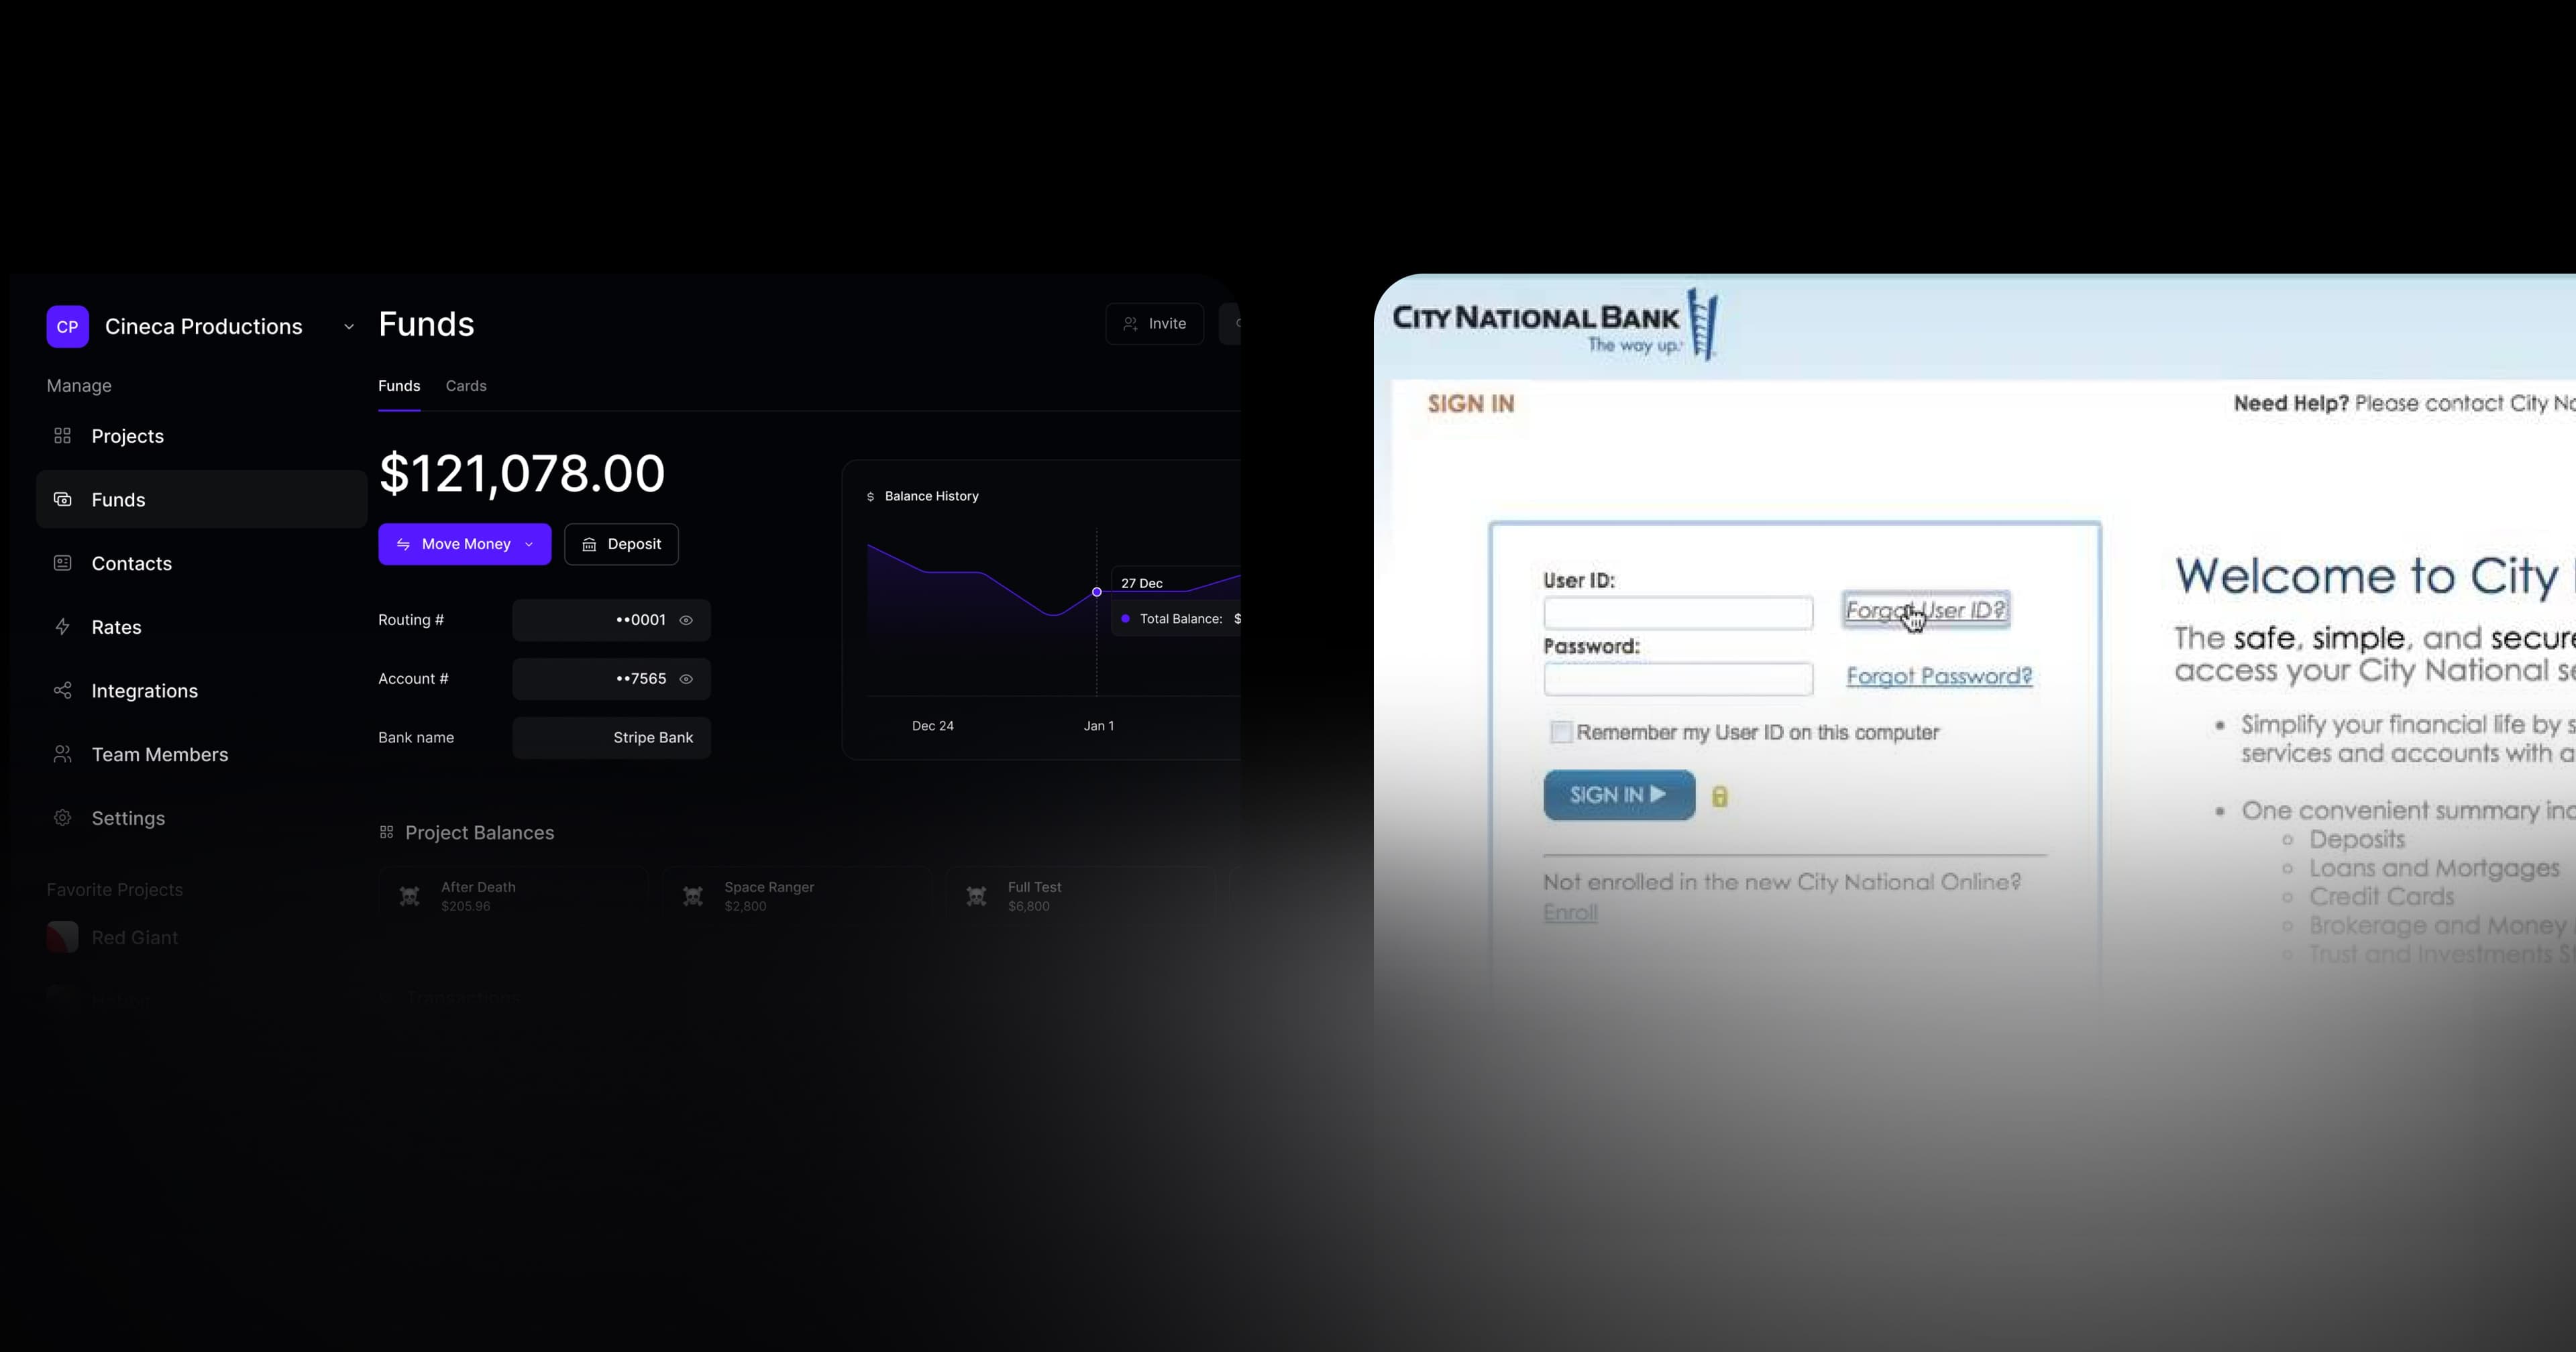The width and height of the screenshot is (2576, 1352).
Task: Open Integrations in the sidebar
Action: click(201, 691)
